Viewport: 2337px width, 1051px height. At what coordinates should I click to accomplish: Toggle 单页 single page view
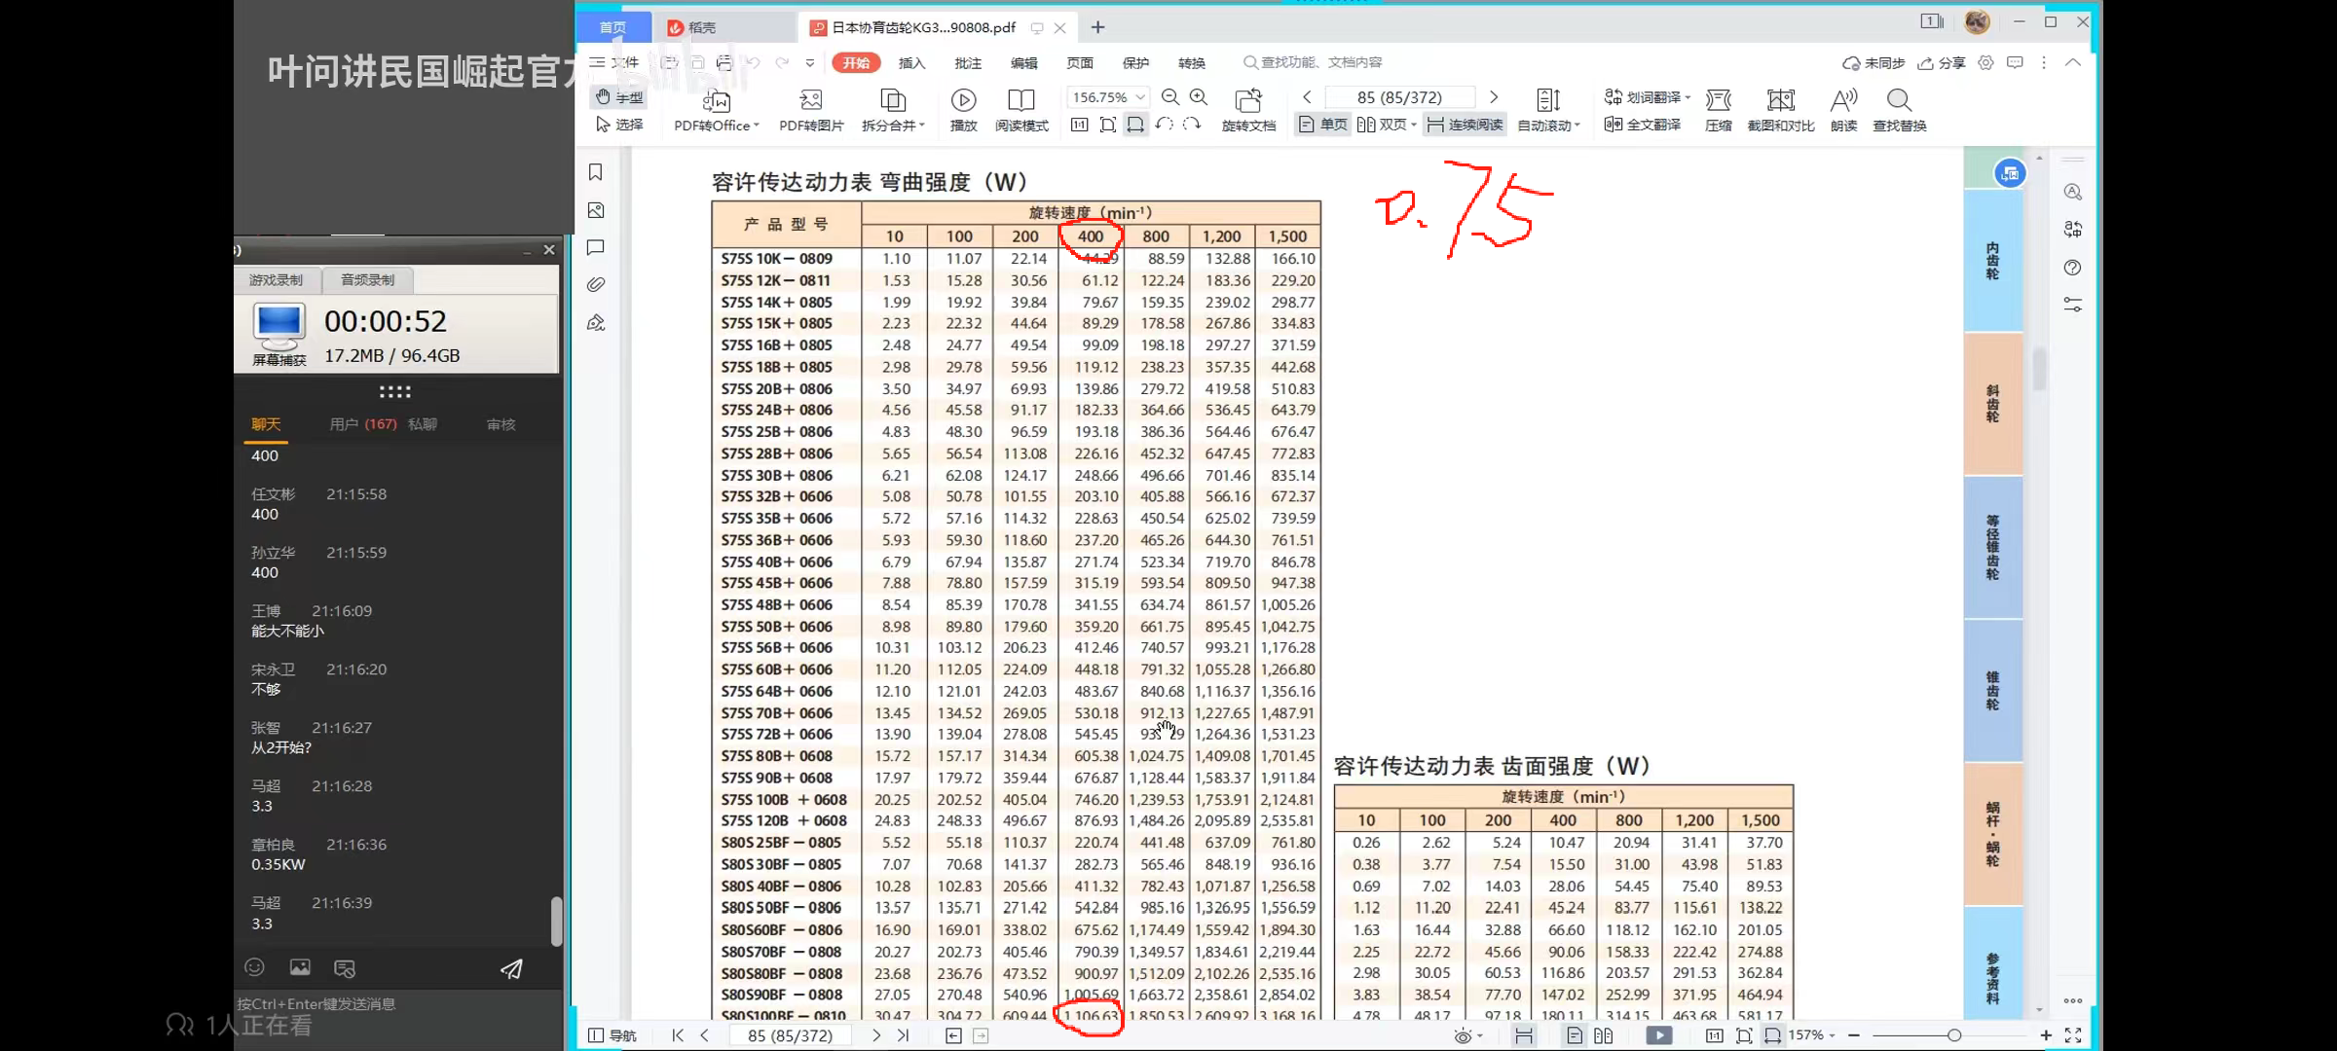tap(1322, 125)
